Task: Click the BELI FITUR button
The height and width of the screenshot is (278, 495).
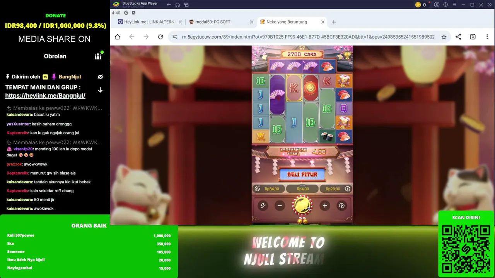Action: click(x=302, y=175)
